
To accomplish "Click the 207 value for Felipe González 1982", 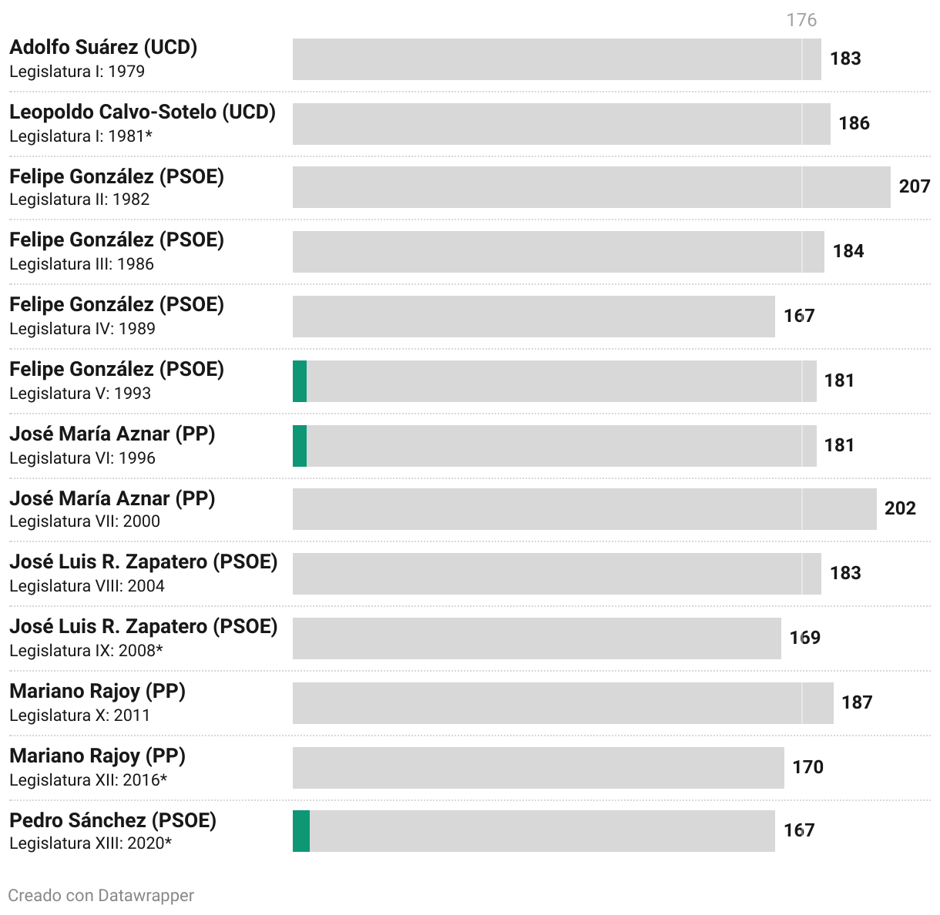I will tap(915, 186).
